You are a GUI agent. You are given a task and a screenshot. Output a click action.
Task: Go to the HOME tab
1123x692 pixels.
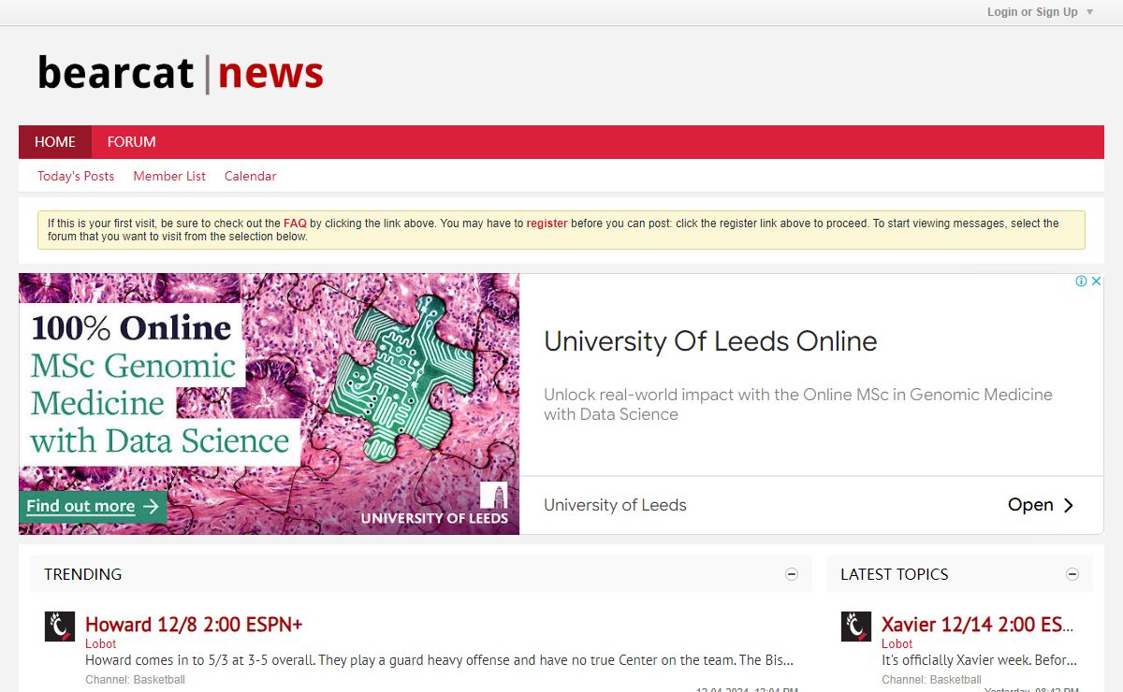[x=55, y=142]
